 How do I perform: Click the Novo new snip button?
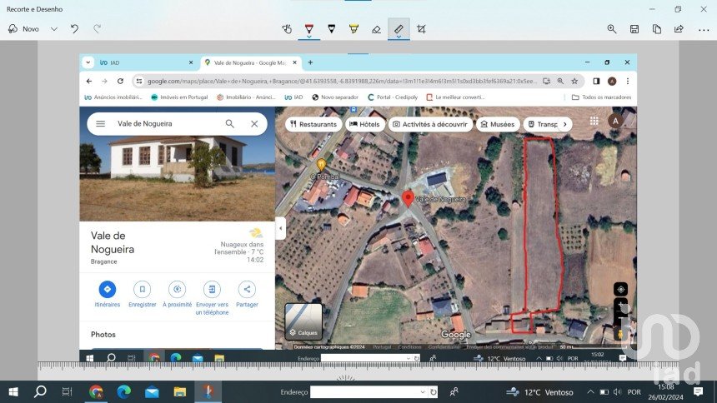click(24, 29)
